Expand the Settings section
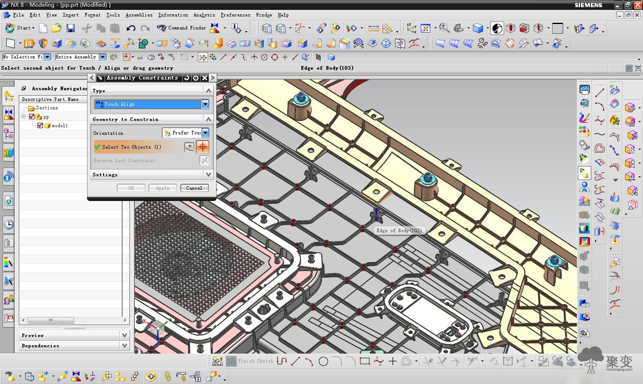This screenshot has height=384, width=643. pyautogui.click(x=208, y=175)
